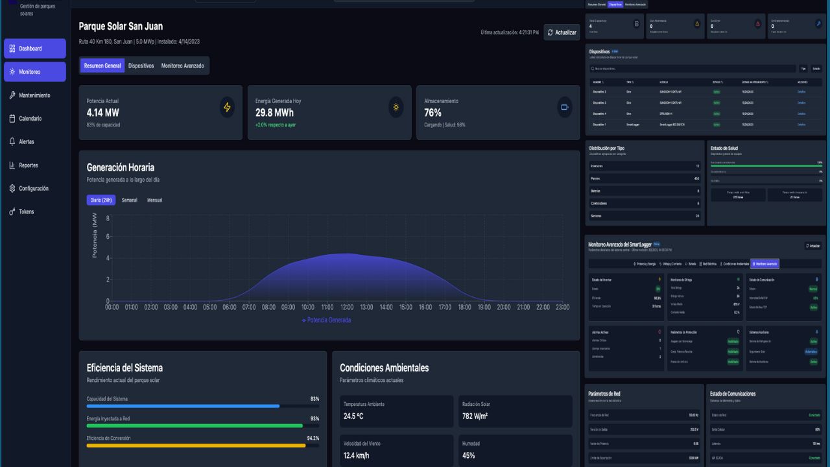Click the Capacidad del Sistema progress bar

(203, 406)
